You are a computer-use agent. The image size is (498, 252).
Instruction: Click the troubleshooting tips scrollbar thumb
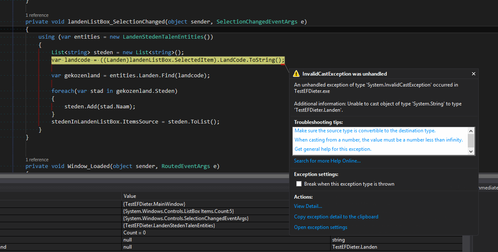click(471, 140)
